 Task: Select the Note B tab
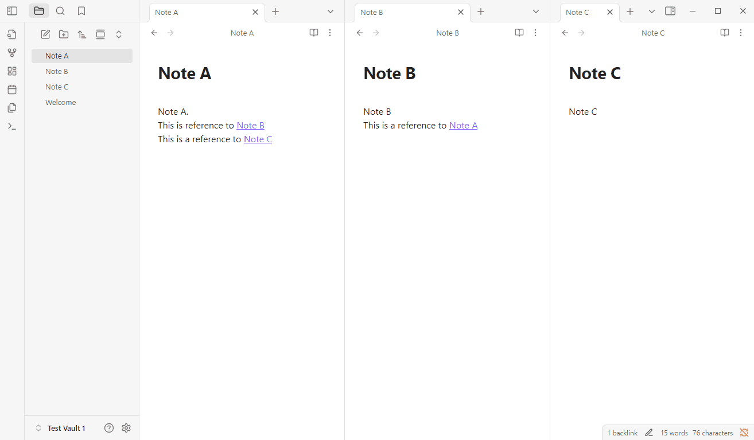(x=402, y=12)
